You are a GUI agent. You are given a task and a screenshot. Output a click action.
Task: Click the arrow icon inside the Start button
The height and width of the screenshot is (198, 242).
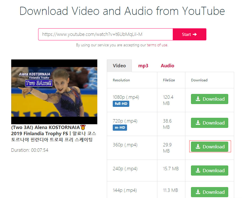195,34
